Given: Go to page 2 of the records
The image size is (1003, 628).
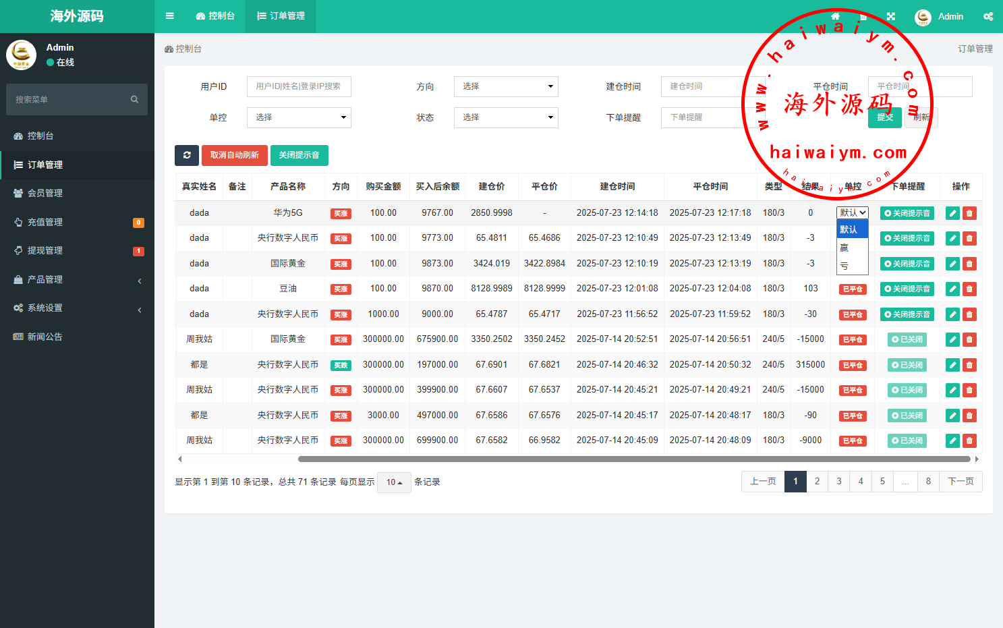Looking at the screenshot, I should 817,482.
